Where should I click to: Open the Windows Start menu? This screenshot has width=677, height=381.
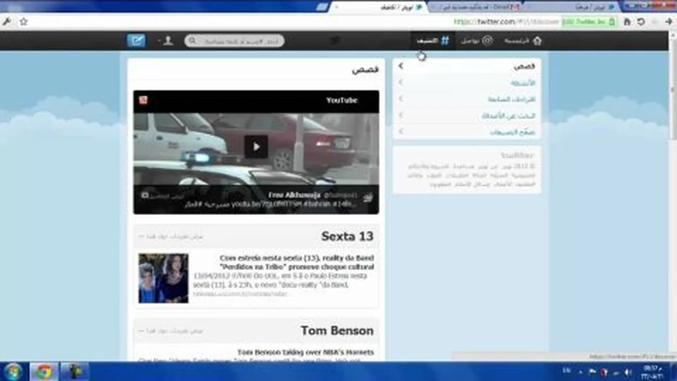pos(12,372)
